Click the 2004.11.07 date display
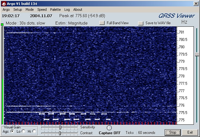Screen dimensions: 200x137 click(41, 16)
